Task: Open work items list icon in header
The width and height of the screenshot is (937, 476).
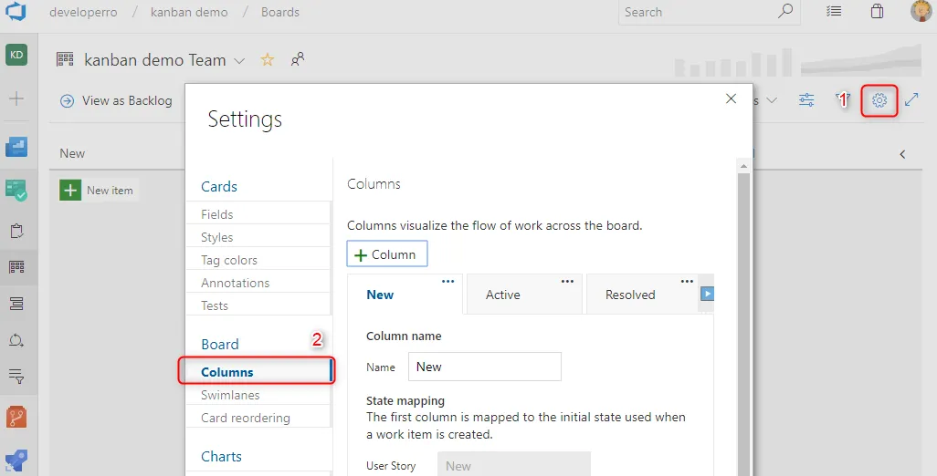Action: (833, 12)
